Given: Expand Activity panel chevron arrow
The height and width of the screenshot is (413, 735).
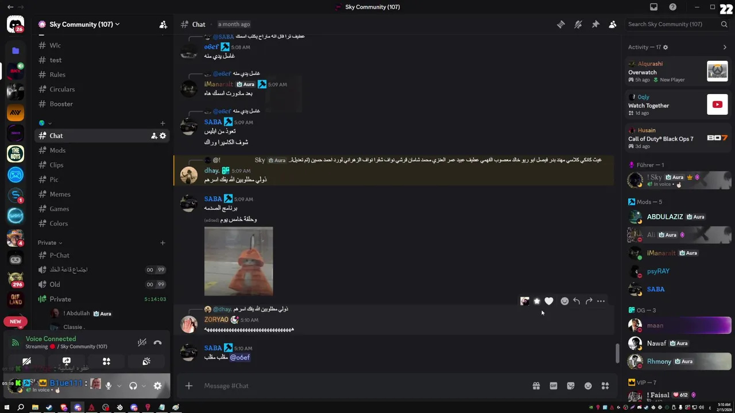Looking at the screenshot, I should (725, 47).
